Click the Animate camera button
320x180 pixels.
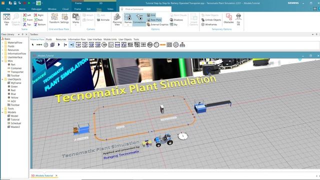click(103, 20)
